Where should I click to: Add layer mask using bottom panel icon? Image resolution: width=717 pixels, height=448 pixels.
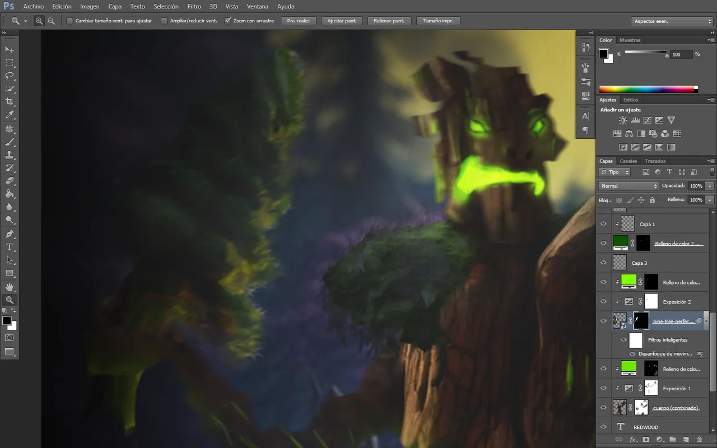tap(646, 440)
